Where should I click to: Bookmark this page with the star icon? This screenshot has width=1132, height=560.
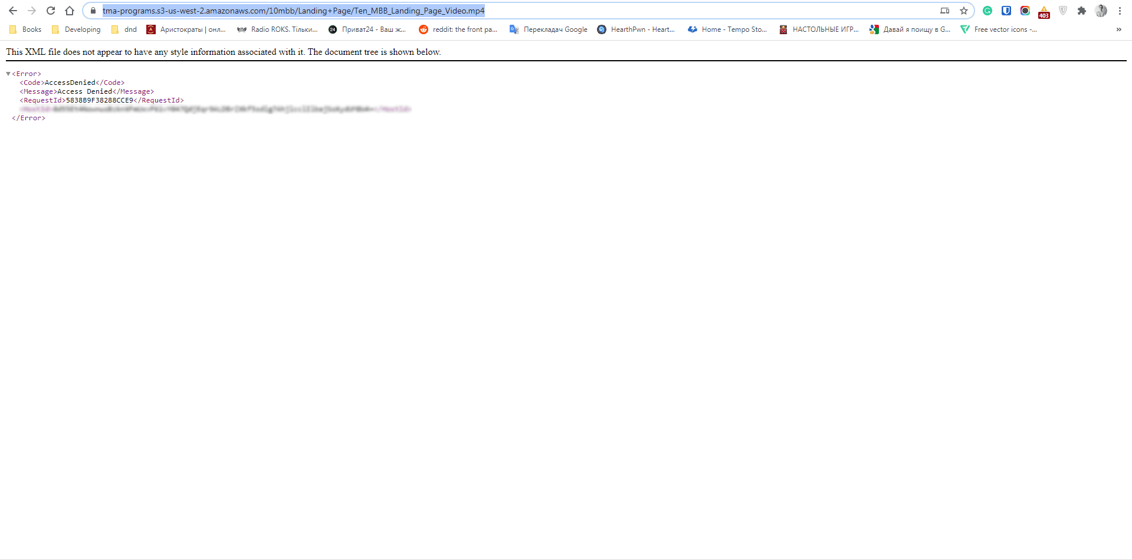[964, 11]
